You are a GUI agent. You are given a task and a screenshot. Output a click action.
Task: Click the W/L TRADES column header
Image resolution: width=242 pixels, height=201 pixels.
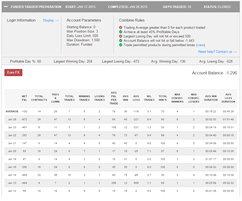(x=149, y=98)
